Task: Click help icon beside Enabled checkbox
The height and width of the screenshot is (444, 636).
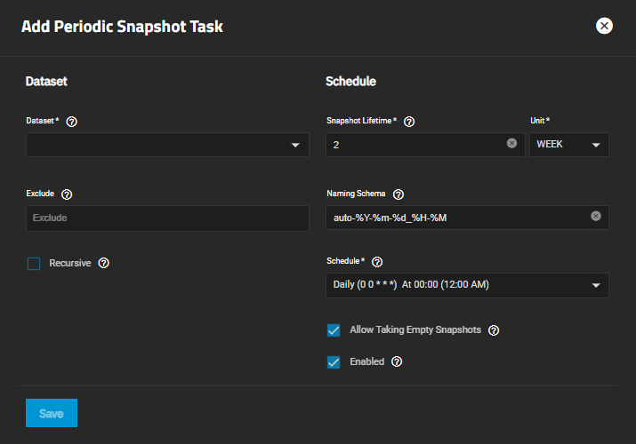Action: pyautogui.click(x=397, y=362)
